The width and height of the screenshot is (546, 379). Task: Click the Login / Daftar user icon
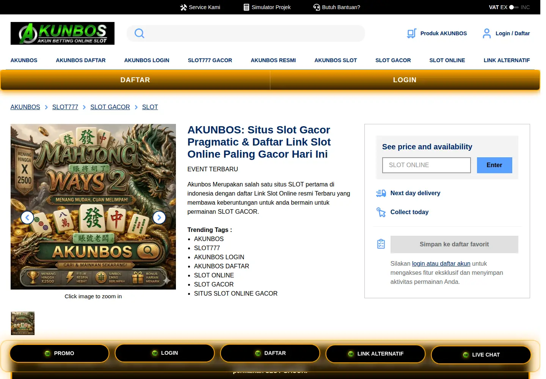pyautogui.click(x=486, y=33)
